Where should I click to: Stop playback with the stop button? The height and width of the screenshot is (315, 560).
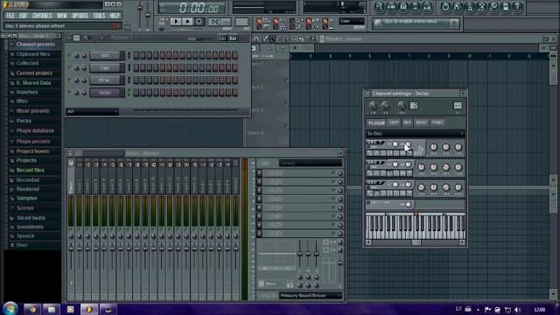(187, 21)
